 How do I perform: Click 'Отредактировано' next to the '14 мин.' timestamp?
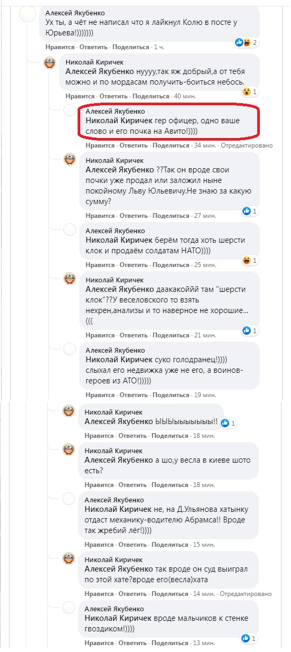[x=246, y=594]
